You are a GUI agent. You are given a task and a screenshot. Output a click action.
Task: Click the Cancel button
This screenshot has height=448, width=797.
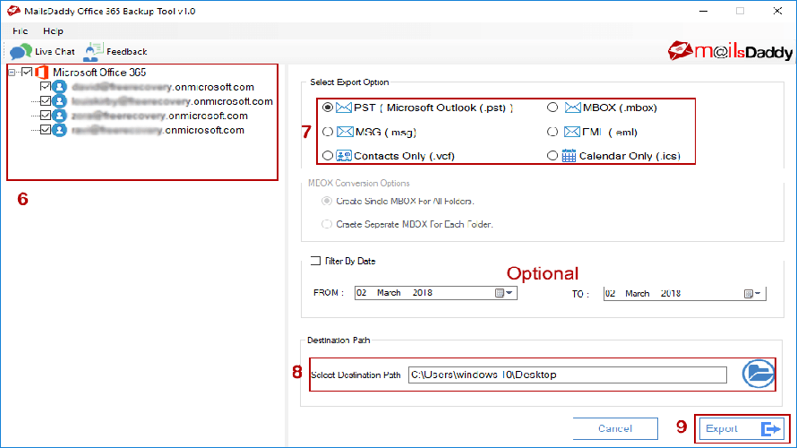pos(615,428)
